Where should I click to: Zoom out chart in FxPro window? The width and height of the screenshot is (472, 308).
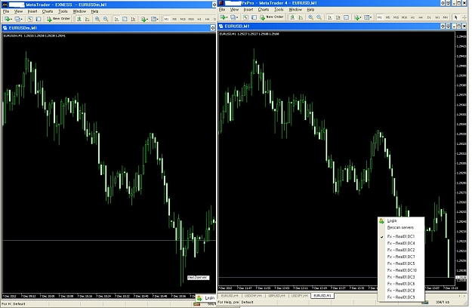pos(319,17)
